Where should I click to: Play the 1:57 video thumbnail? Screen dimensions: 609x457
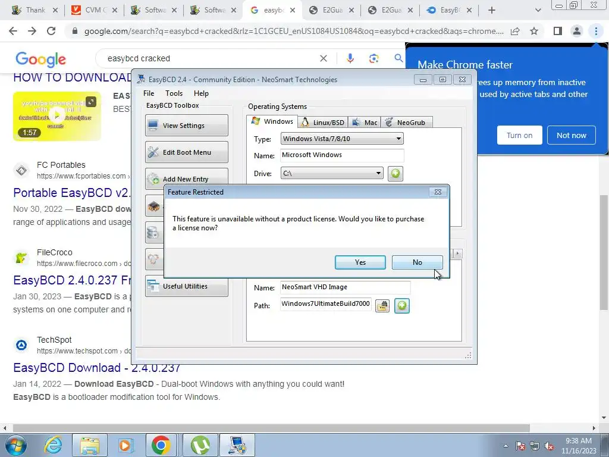point(57,116)
